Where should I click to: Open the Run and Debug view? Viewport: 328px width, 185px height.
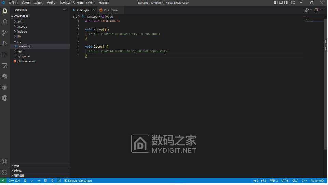[4, 44]
